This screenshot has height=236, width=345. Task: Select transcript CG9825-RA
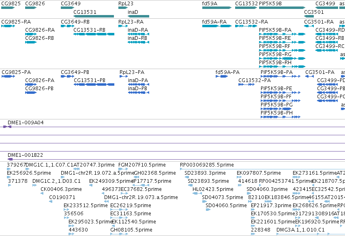(x=16, y=22)
